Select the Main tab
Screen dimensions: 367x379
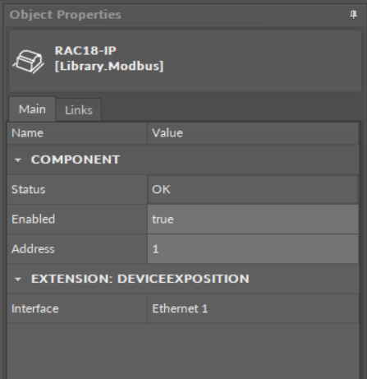32,109
